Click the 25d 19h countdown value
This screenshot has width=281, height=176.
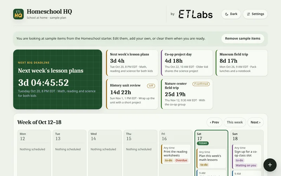pos(175,94)
